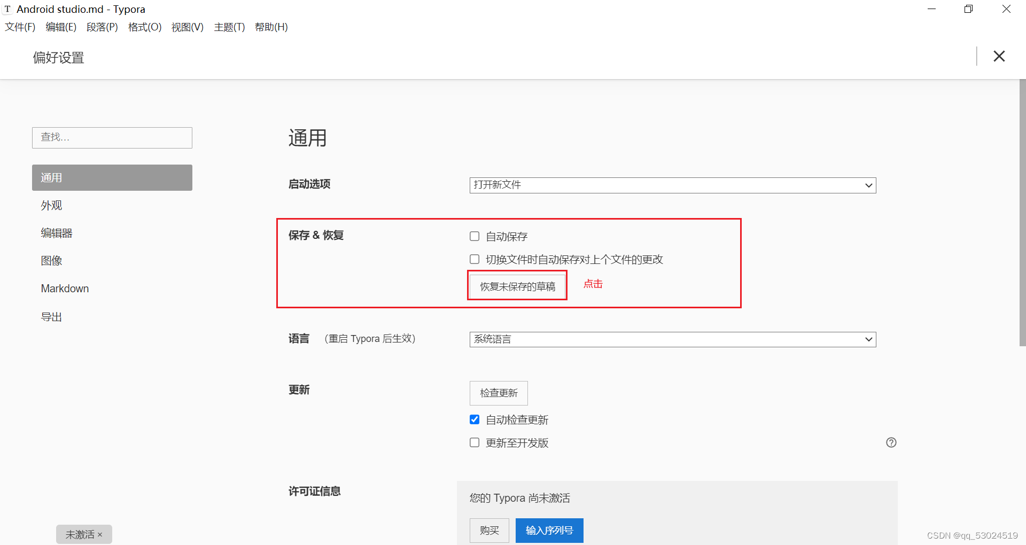Click the 保存 & 恢复 label
This screenshot has height=545, width=1026.
coord(316,235)
